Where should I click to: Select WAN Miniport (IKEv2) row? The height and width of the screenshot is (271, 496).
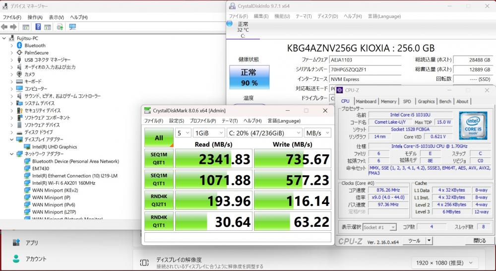(55, 190)
